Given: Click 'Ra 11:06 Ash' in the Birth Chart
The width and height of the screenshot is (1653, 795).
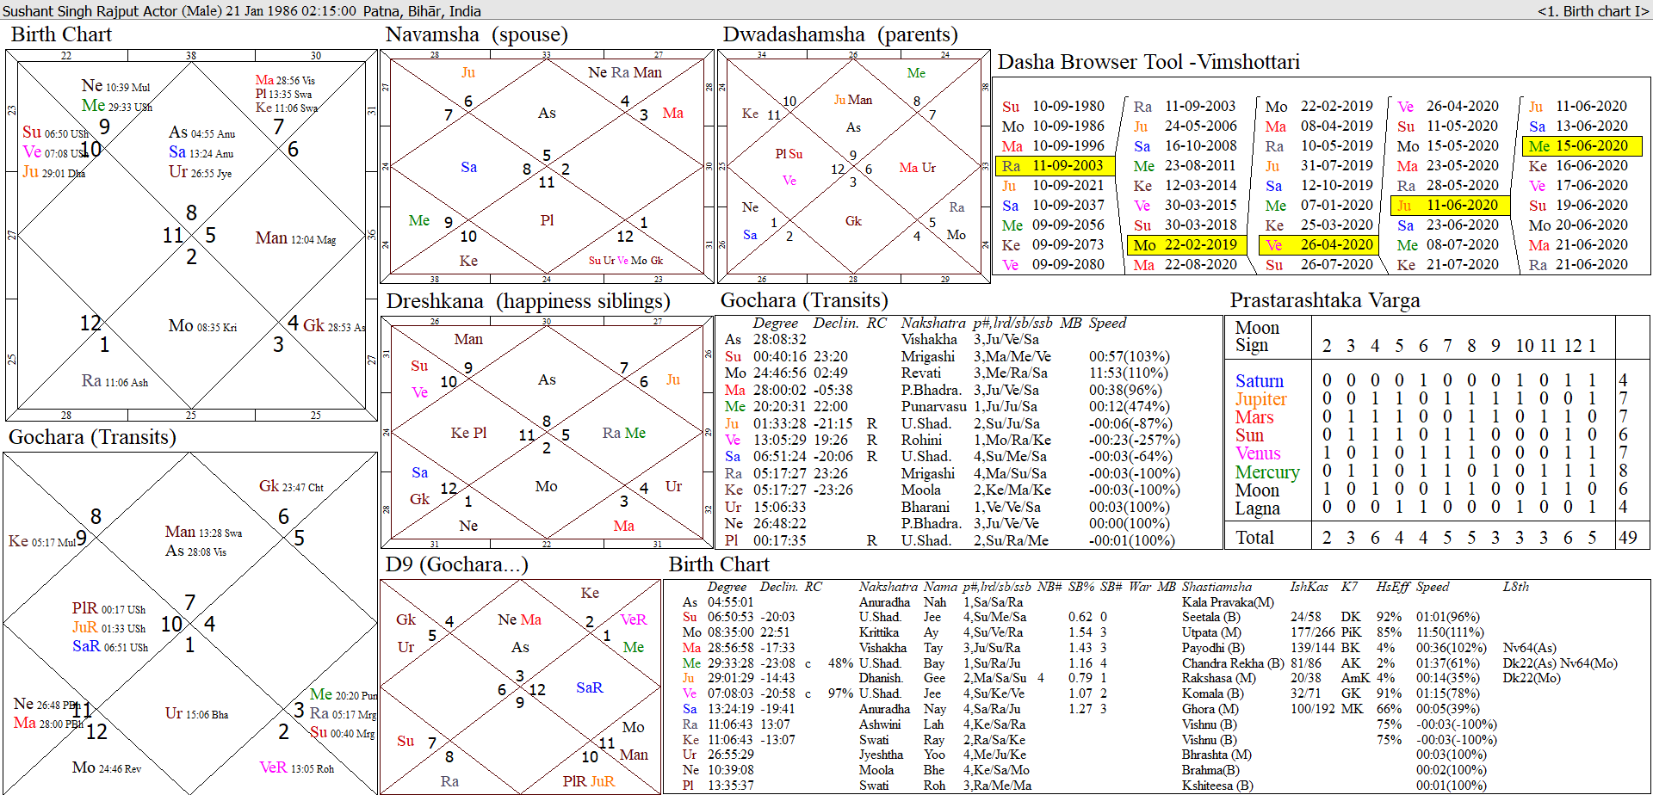Looking at the screenshot, I should (x=115, y=381).
